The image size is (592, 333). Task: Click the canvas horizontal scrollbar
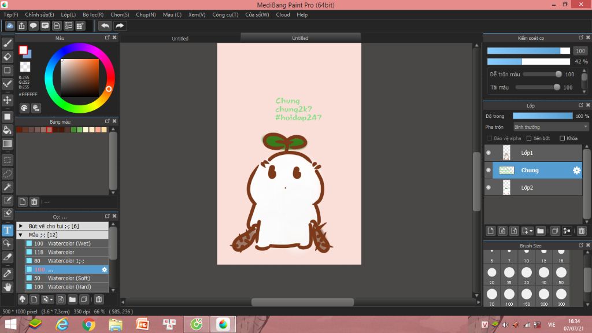pos(302,302)
